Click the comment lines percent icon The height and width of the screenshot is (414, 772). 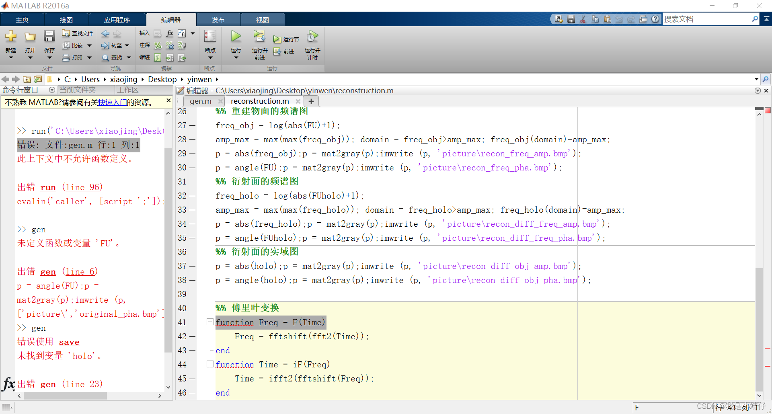point(158,45)
